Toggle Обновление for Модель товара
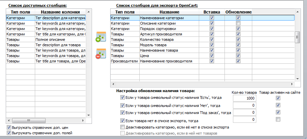The height and width of the screenshot is (139, 307). pos(238,45)
